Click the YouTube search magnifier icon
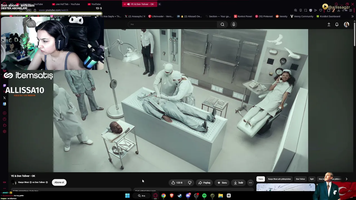This screenshot has height=200, width=356. [x=222, y=24]
